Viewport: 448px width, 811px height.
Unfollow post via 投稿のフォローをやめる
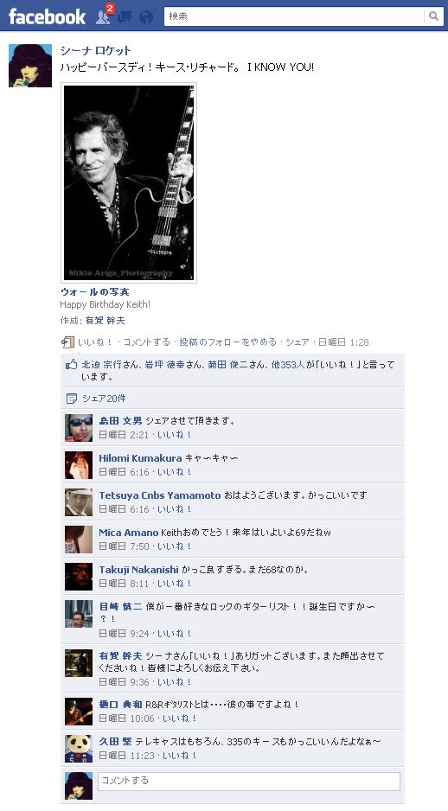click(228, 342)
